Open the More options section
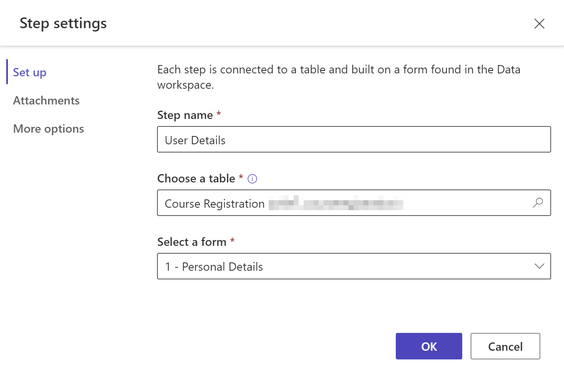This screenshot has width=564, height=376. click(x=48, y=129)
